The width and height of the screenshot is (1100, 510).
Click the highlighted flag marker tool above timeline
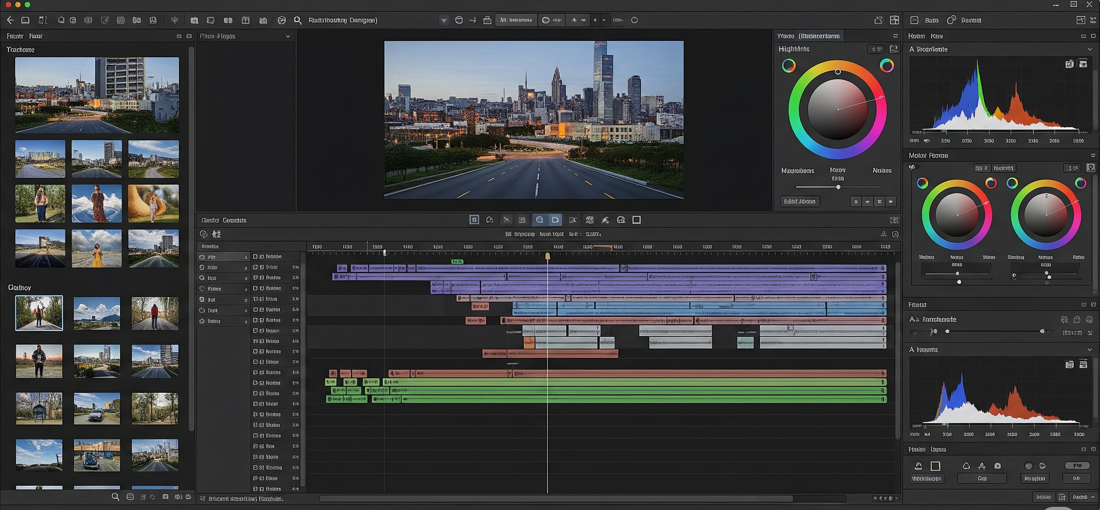click(555, 220)
